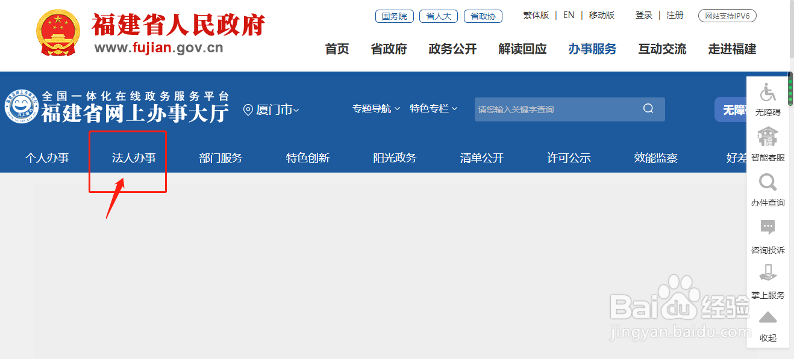Open the 办件查询 magnifier icon
Screen dimensions: 794x359
pos(767,182)
